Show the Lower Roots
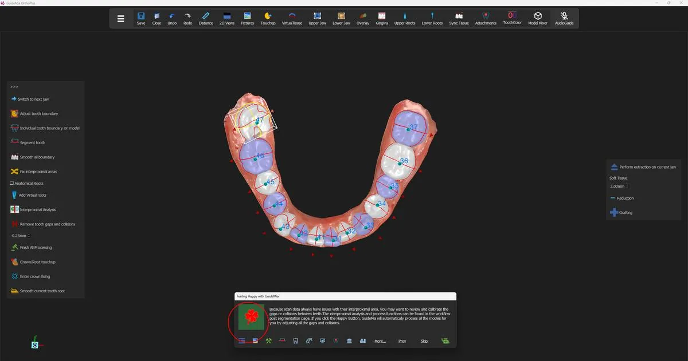The width and height of the screenshot is (688, 361). coord(432,18)
